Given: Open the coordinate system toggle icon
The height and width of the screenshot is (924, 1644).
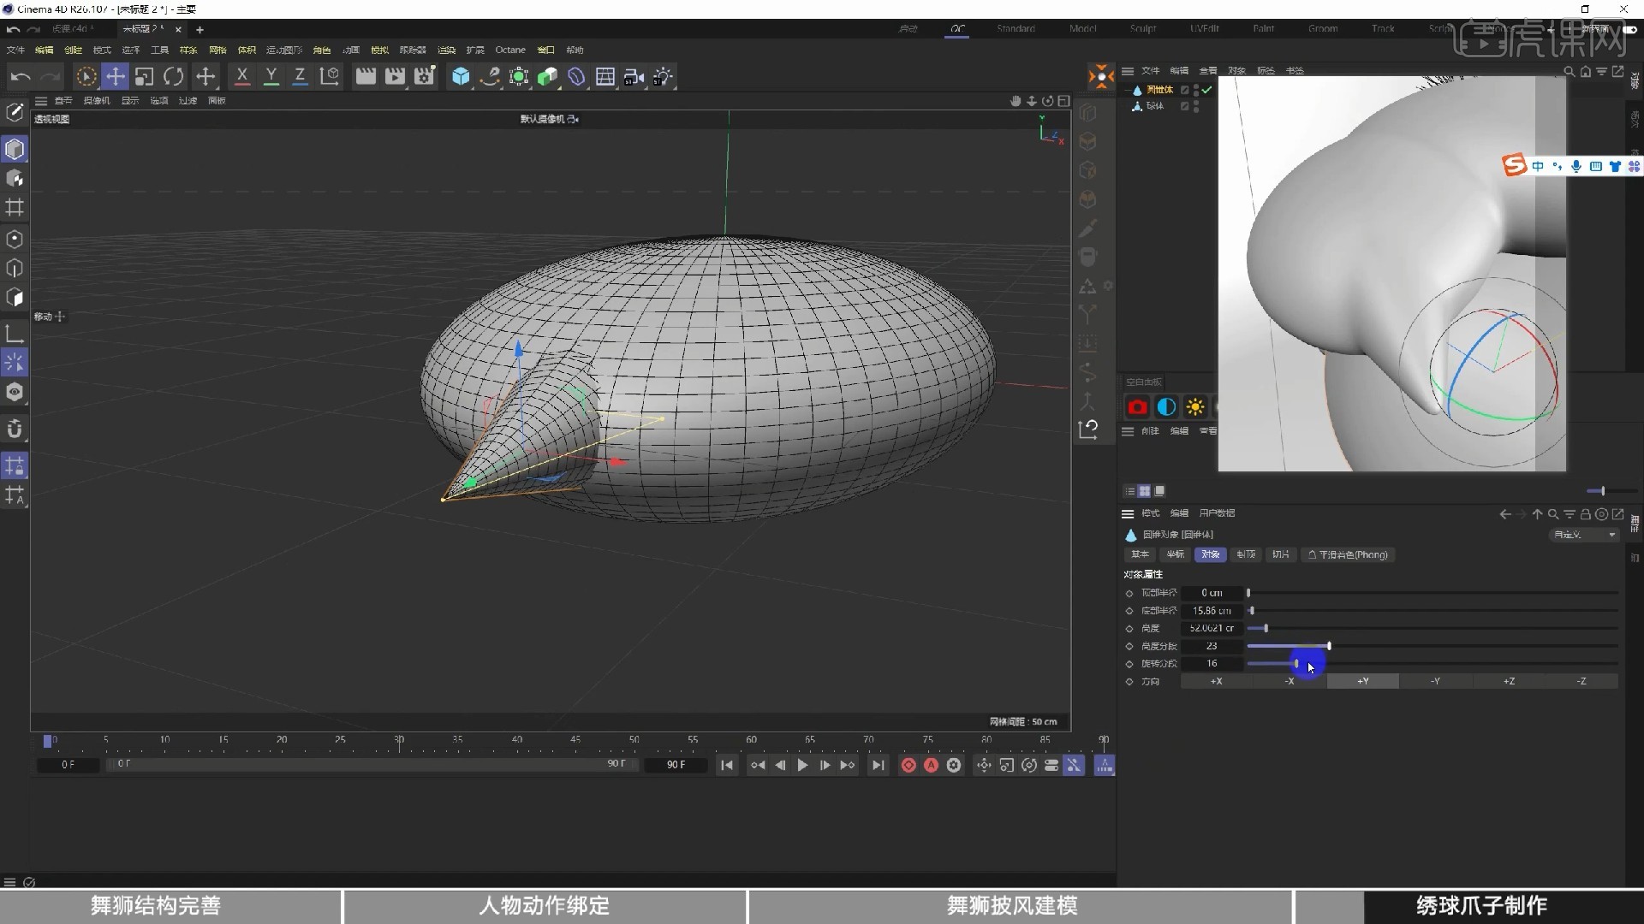Looking at the screenshot, I should [330, 77].
